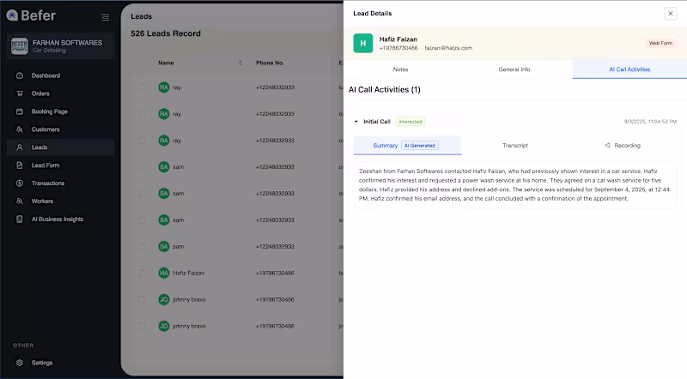Click the faizan@hafza.com email address
Screen dimensions: 687x379
(x=448, y=48)
